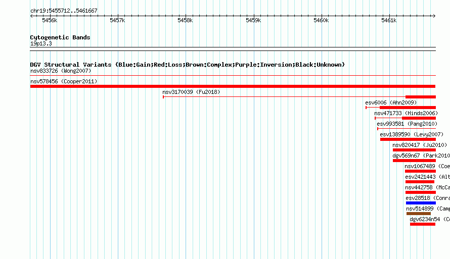
Task: Open the nsv578456 (Cooper2011) label
Action: (x=64, y=81)
